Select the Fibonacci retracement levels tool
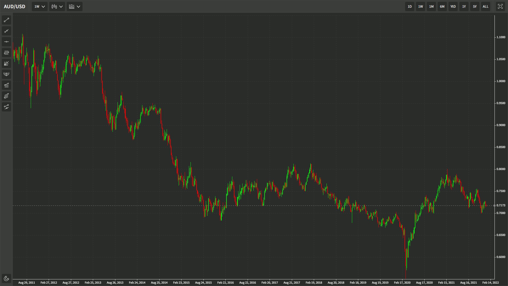The height and width of the screenshot is (286, 508). [7, 53]
